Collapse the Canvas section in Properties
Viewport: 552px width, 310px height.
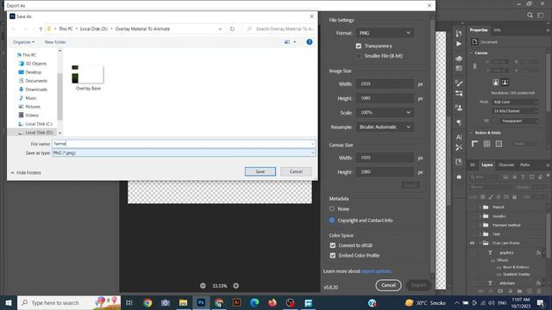(471, 53)
